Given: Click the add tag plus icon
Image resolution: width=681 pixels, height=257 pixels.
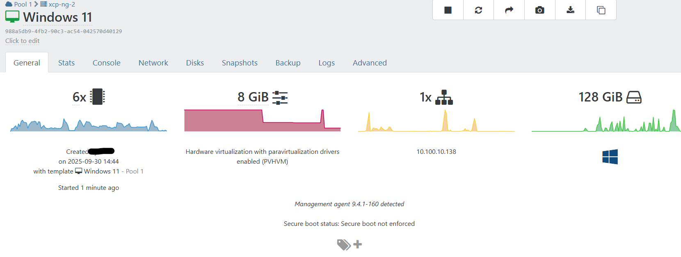Looking at the screenshot, I should coord(358,244).
